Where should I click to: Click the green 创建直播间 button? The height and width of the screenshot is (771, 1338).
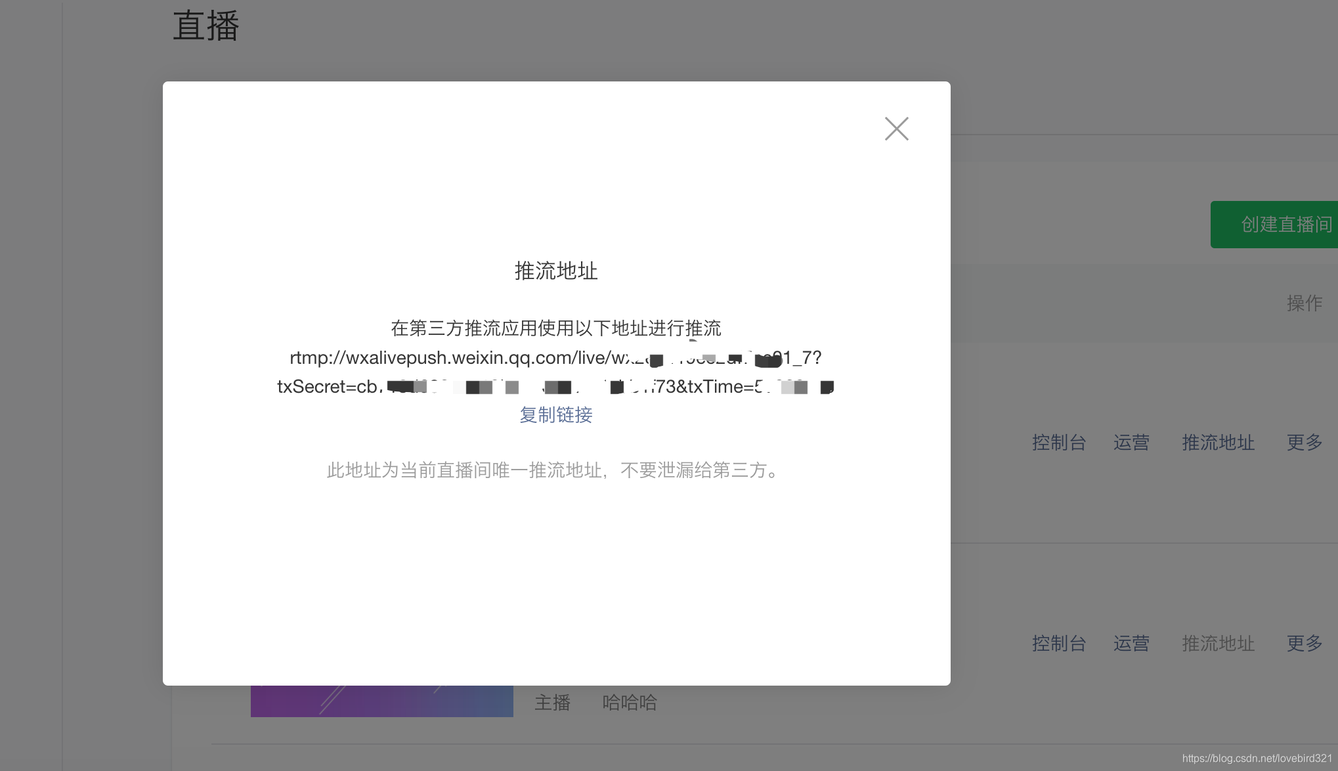click(1277, 225)
